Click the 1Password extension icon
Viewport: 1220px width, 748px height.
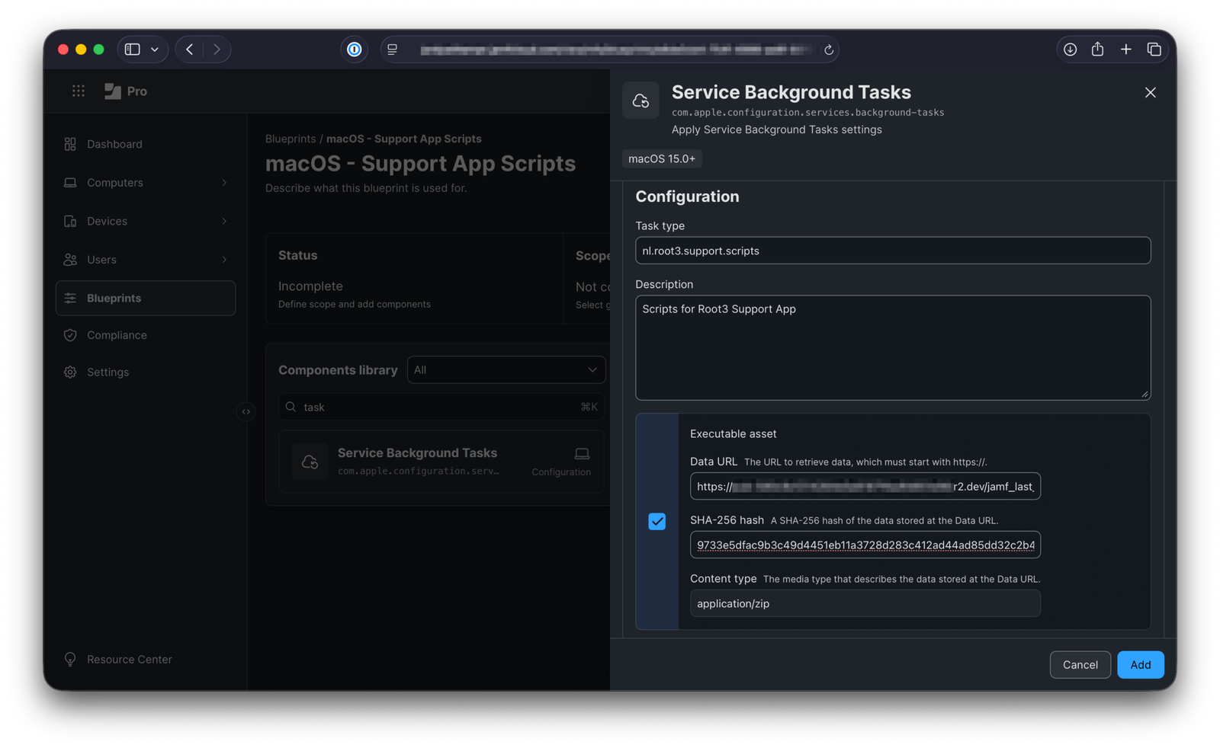pos(354,50)
